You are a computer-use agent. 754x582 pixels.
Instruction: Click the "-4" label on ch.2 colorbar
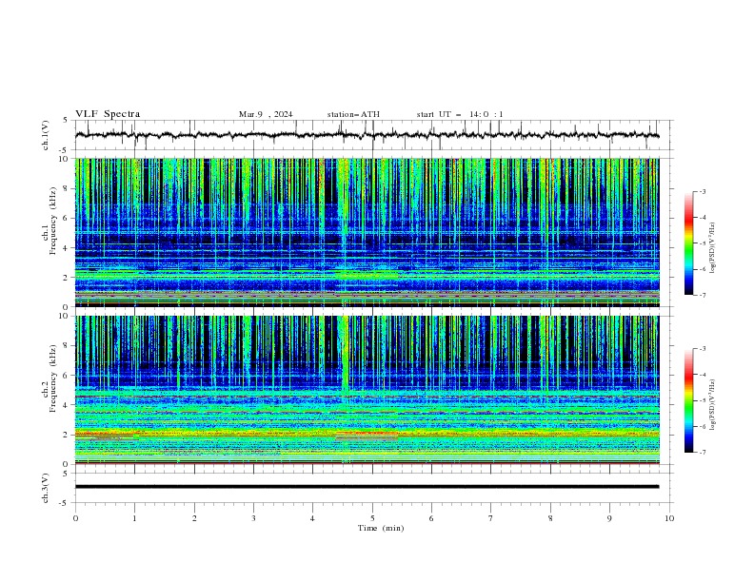702,375
